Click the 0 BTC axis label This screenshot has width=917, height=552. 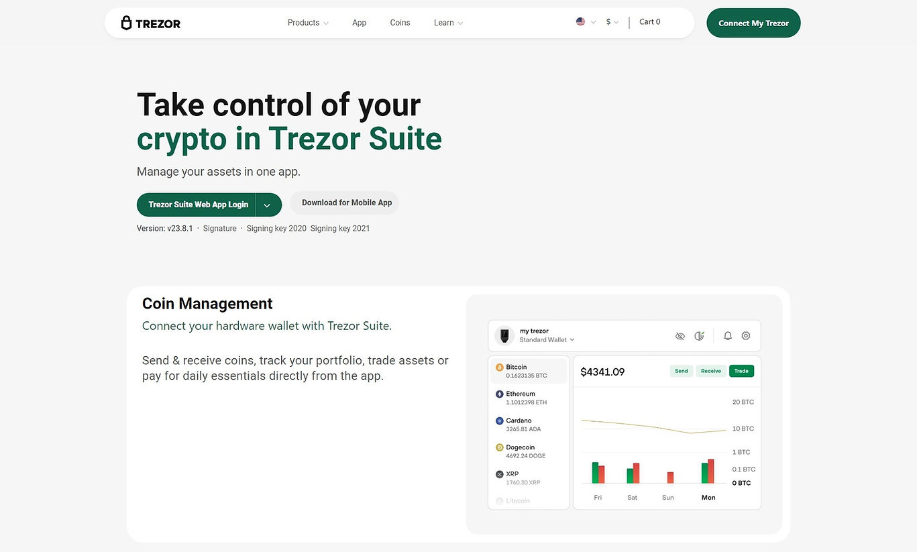[x=742, y=483]
